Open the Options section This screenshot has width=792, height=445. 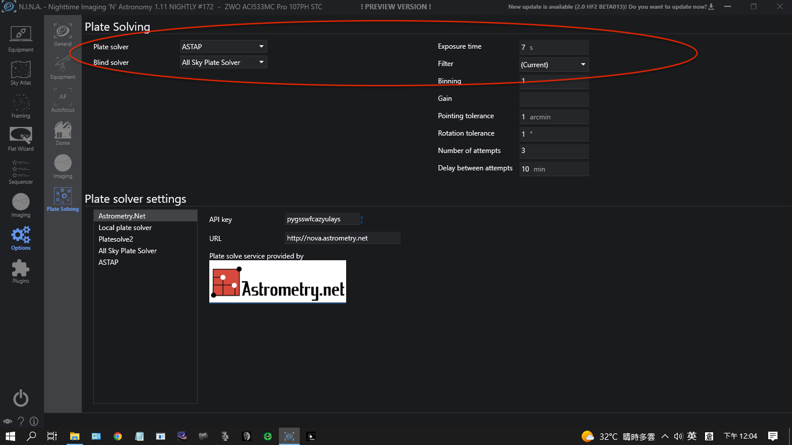pyautogui.click(x=21, y=238)
